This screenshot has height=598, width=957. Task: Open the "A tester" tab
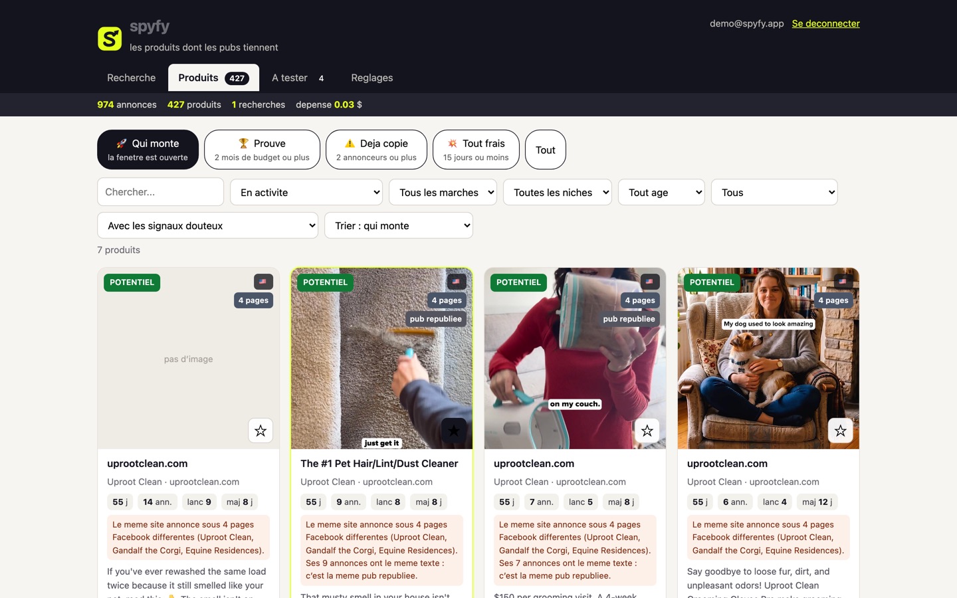[x=300, y=78]
